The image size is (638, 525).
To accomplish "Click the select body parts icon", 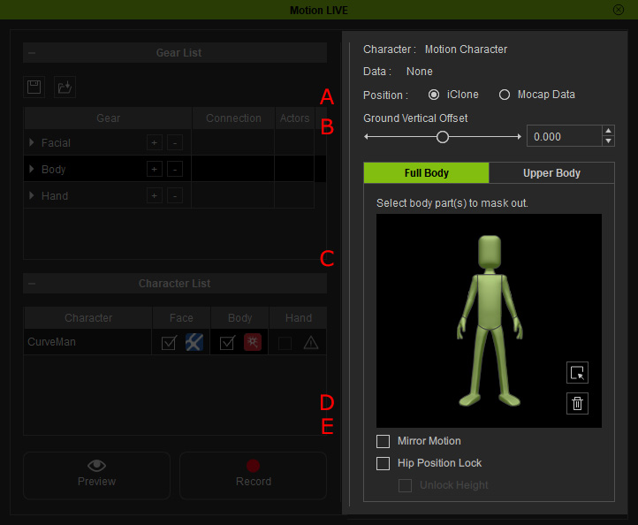I will [x=577, y=373].
